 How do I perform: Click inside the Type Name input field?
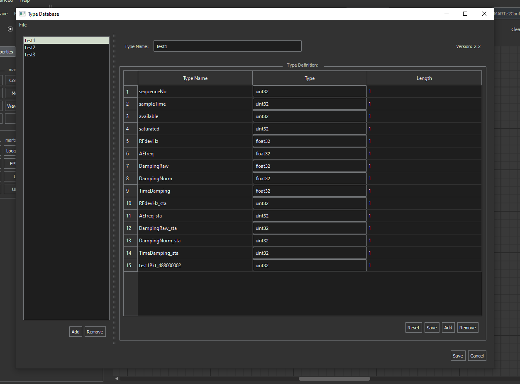tap(227, 46)
